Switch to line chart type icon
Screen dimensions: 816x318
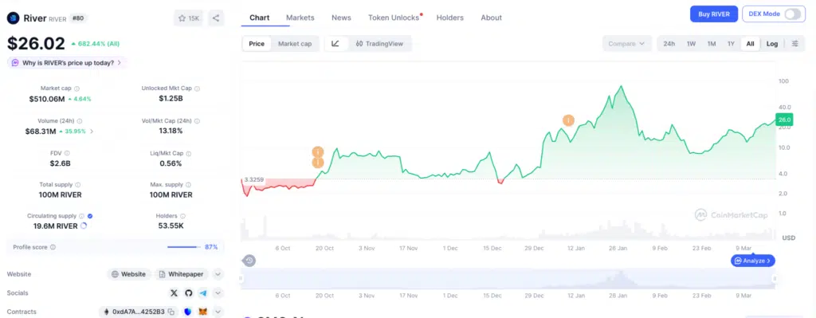335,44
